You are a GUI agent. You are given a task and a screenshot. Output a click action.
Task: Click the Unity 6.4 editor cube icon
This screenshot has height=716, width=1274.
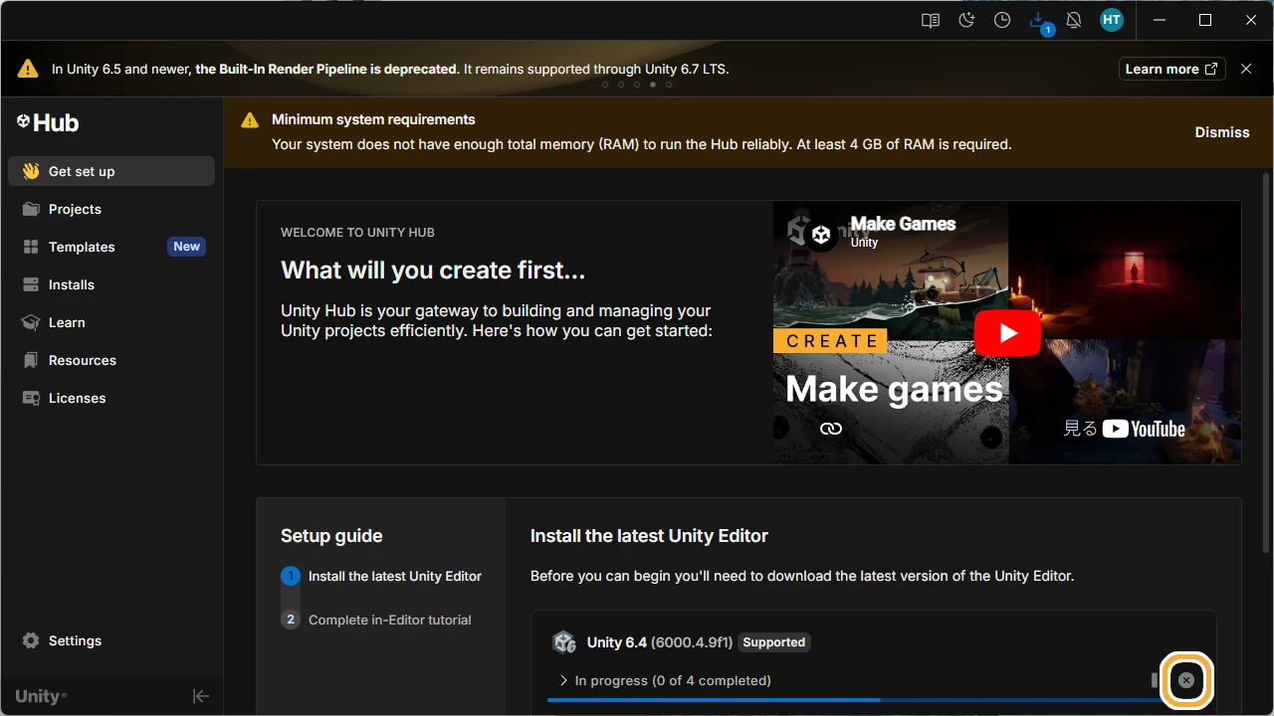click(564, 642)
